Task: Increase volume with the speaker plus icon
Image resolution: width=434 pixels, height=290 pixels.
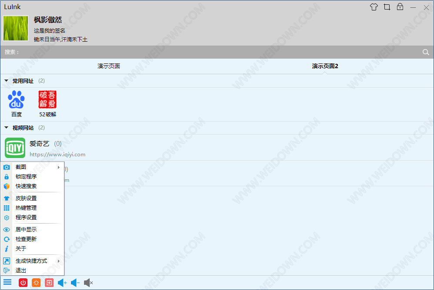Action: (62, 283)
